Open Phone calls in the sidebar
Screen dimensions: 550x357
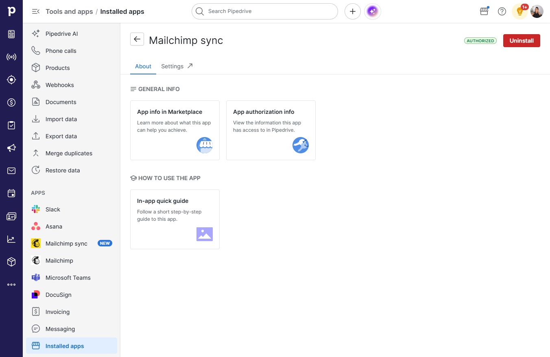tap(72, 51)
